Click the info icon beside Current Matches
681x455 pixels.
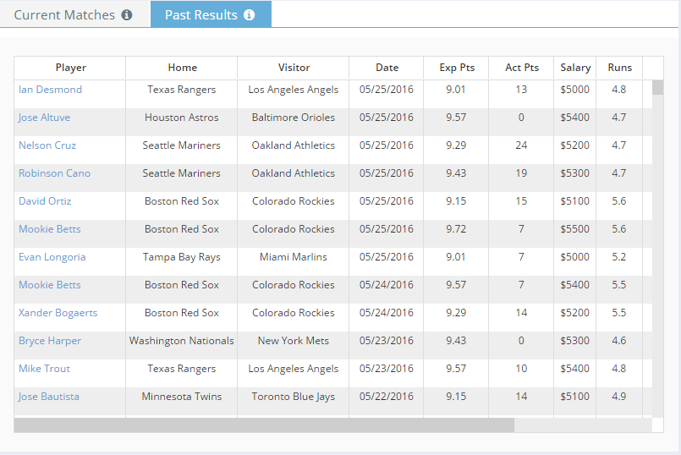point(126,15)
